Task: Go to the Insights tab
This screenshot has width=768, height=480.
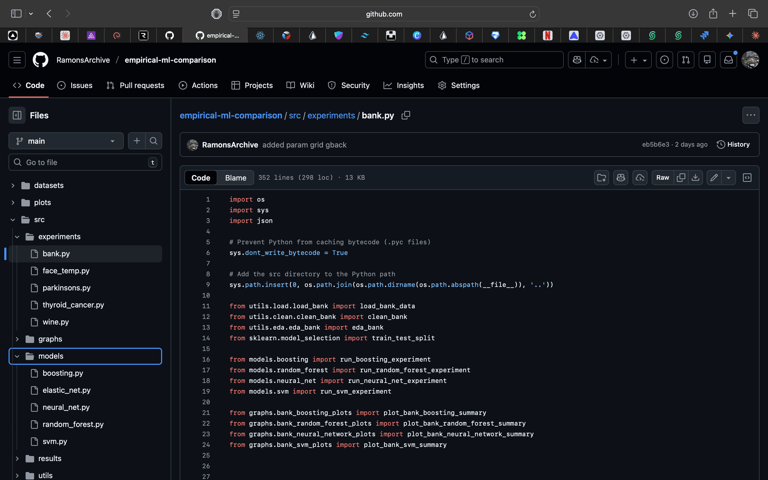Action: 404,85
